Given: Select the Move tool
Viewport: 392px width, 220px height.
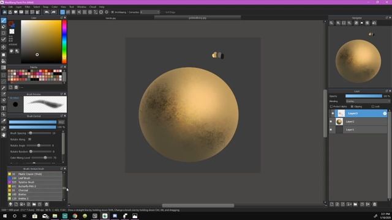Looking at the screenshot, I should [4, 47].
